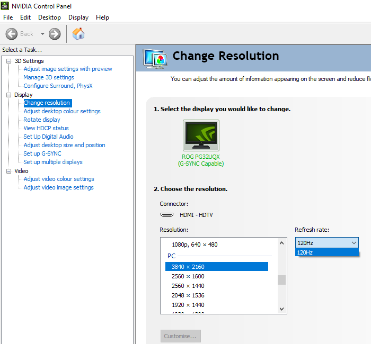Choose 120Hz in the dropdown list
The height and width of the screenshot is (344, 371).
[x=327, y=252]
